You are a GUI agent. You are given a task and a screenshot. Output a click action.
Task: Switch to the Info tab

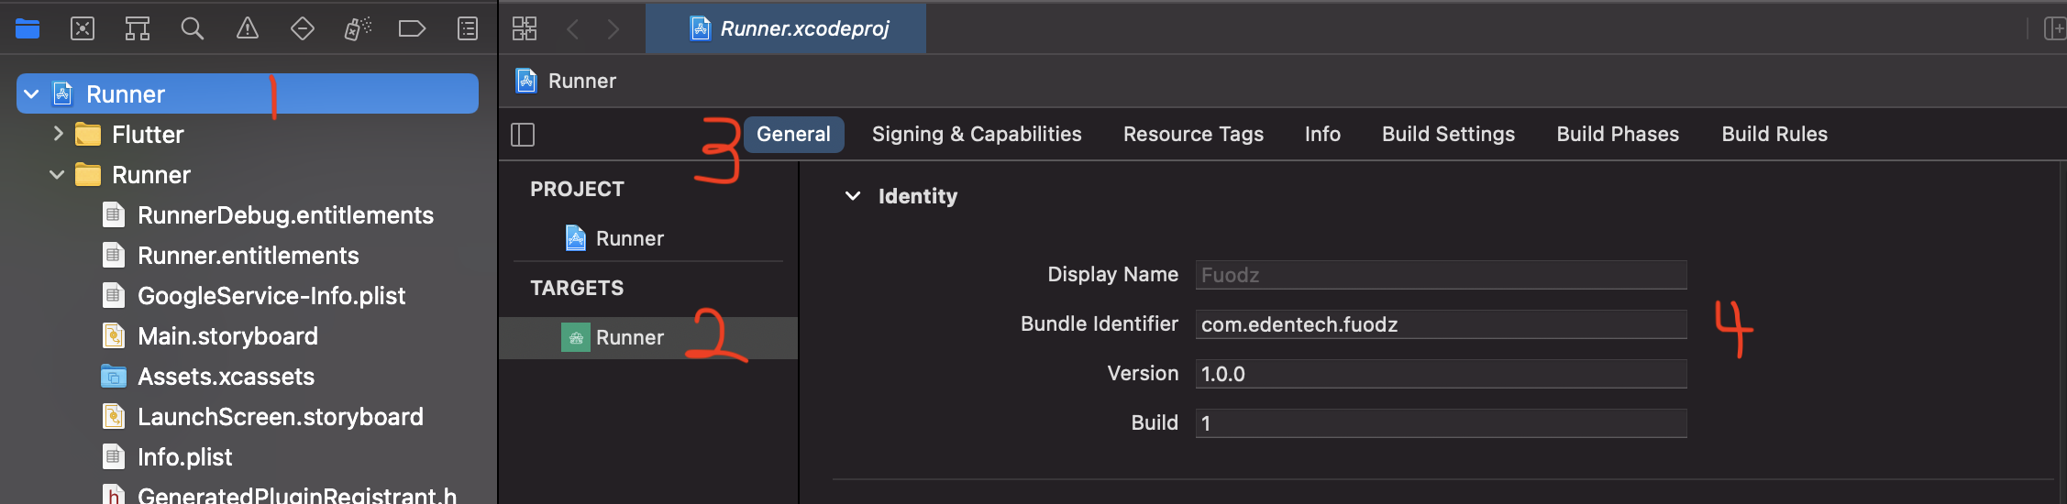tap(1322, 134)
